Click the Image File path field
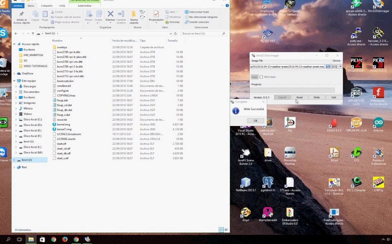The image size is (392, 244). pyautogui.click(x=287, y=67)
